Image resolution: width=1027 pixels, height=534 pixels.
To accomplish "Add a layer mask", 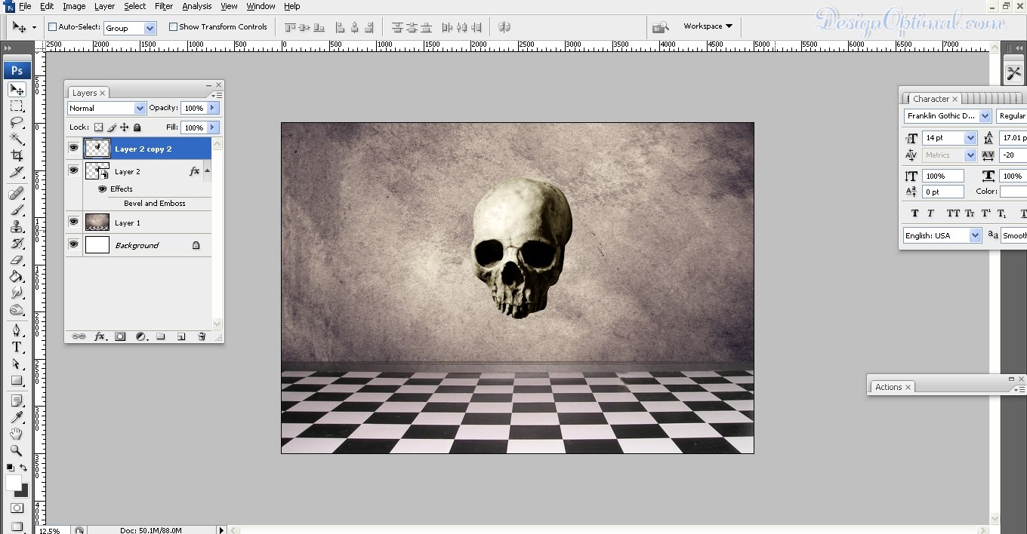I will 120,336.
